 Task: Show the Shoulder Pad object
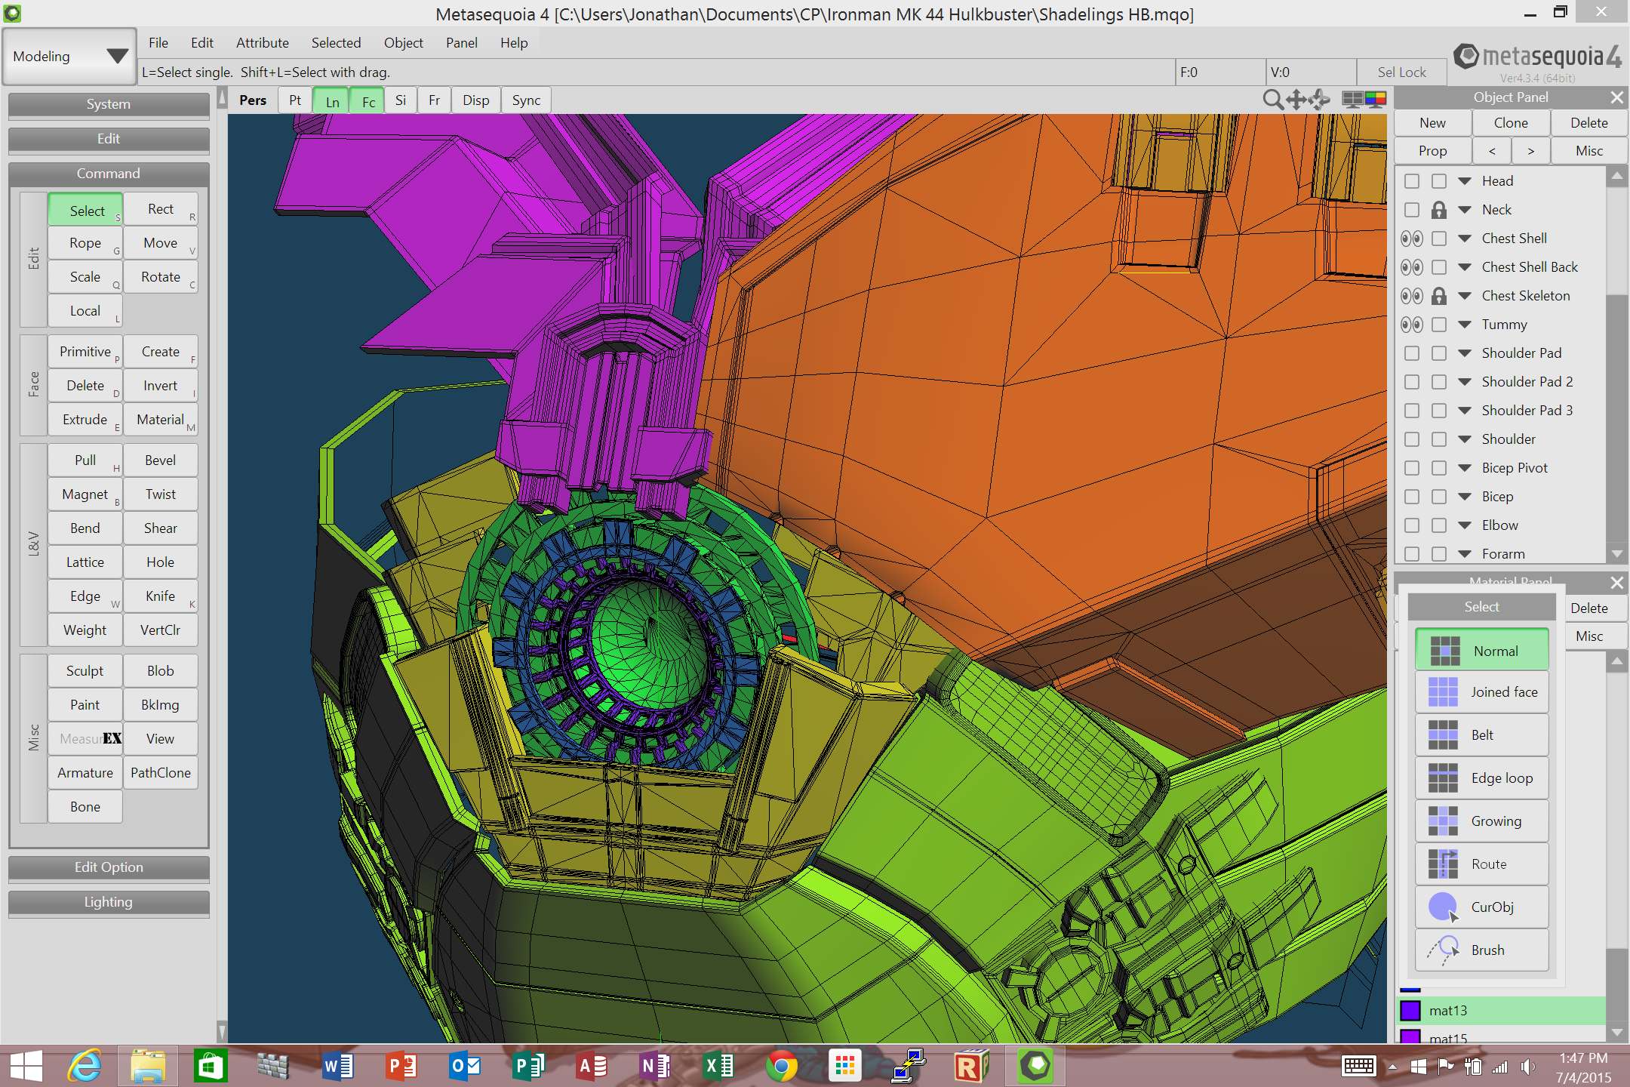click(x=1412, y=353)
